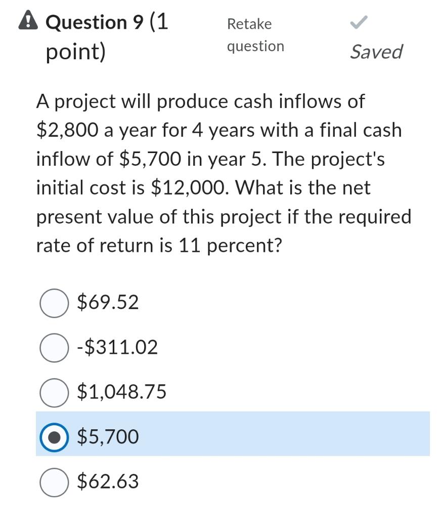
Task: Click the $1,048.75 answer text label
Action: click(x=121, y=391)
